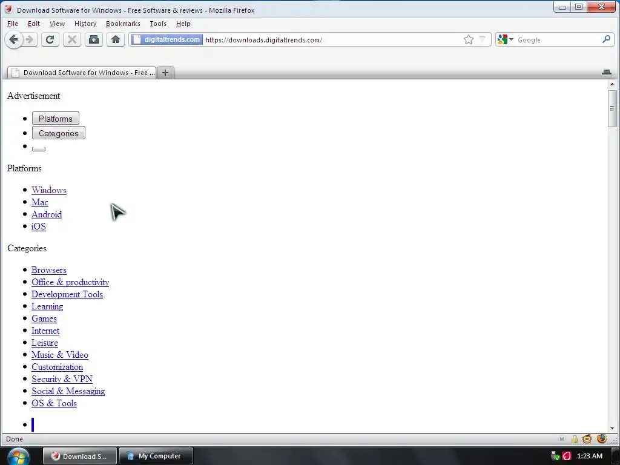Click the Firefox title bar app icon
This screenshot has width=620, height=465.
[x=8, y=9]
